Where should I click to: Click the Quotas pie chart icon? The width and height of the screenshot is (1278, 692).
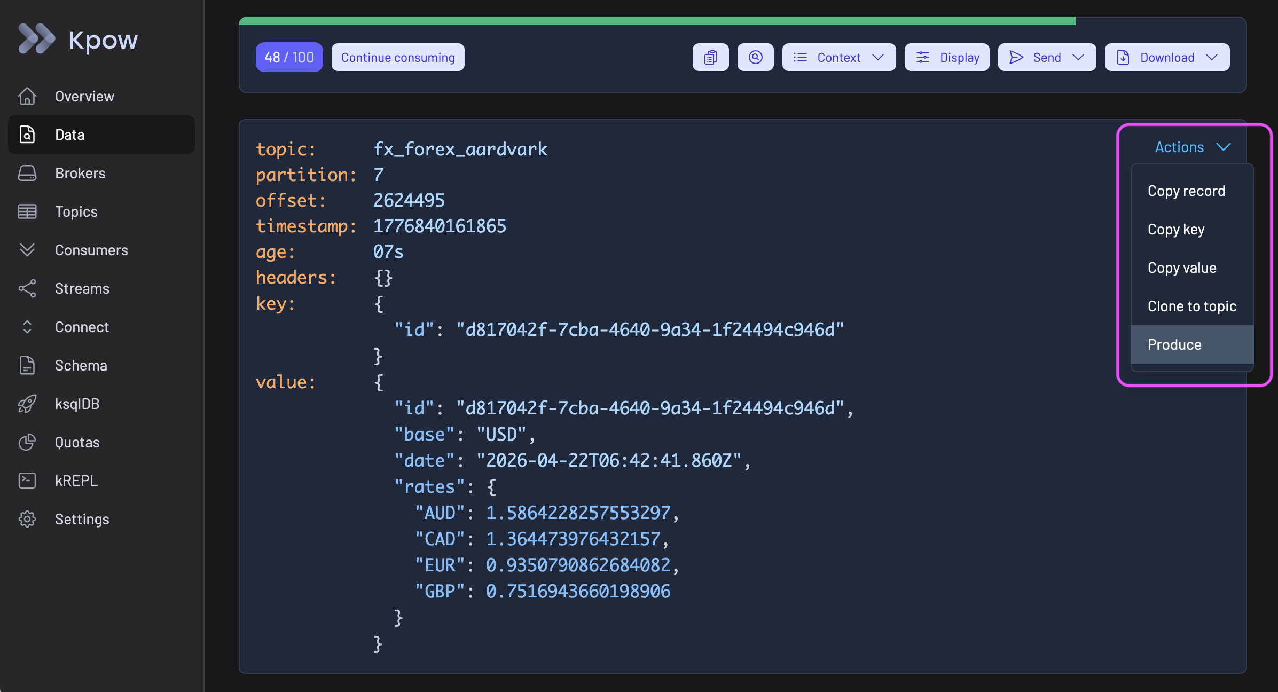(27, 442)
